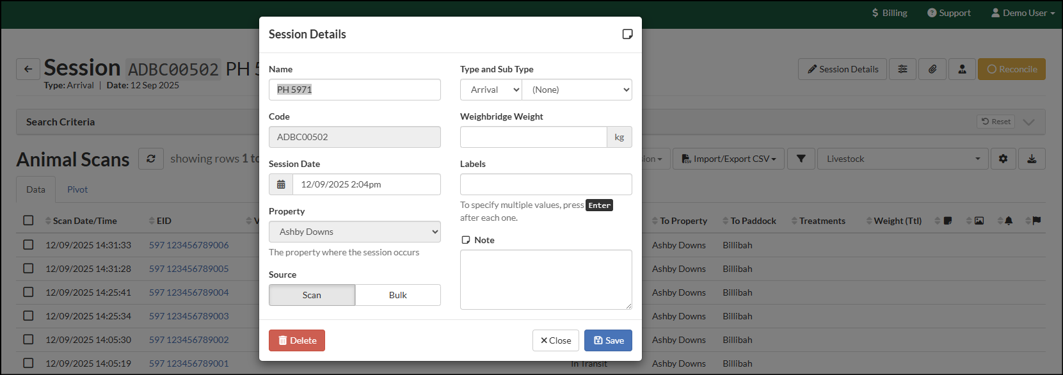1063x375 pixels.
Task: Open the Sub Type (None) dropdown
Action: point(577,90)
